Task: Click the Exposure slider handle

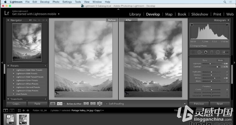Action: pyautogui.click(x=210, y=64)
